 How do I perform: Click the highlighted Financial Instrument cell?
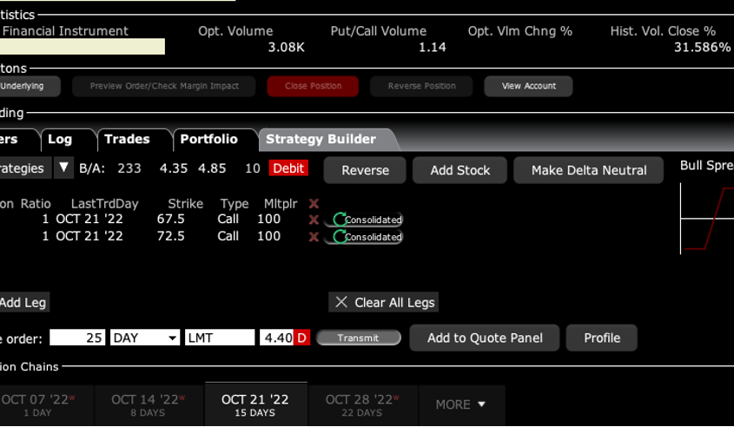point(82,47)
